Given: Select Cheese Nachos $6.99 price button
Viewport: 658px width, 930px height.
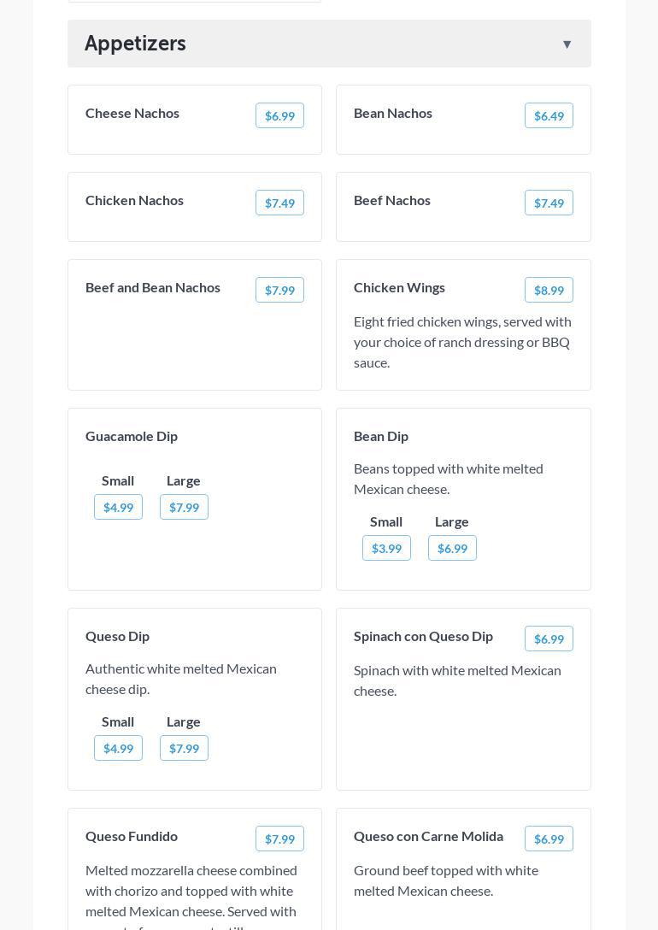Looking at the screenshot, I should point(279,116).
